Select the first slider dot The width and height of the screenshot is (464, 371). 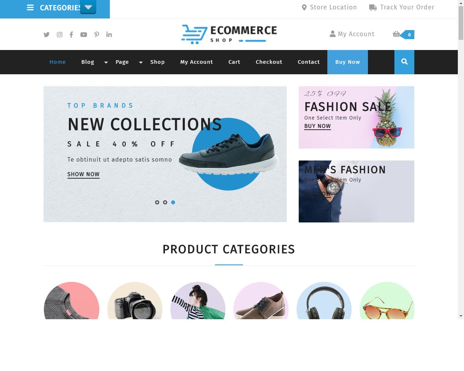(x=157, y=203)
